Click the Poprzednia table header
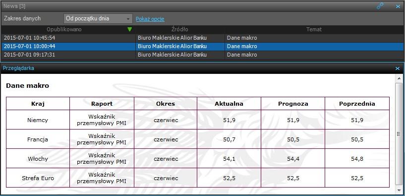Viewport: 405px width, 196px height. 357,104
